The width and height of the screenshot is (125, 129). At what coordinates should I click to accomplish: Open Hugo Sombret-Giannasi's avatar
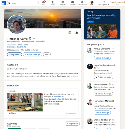coord(90,67)
